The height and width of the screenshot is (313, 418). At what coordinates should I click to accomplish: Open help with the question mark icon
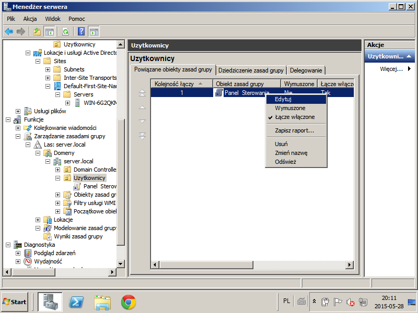coord(82,32)
